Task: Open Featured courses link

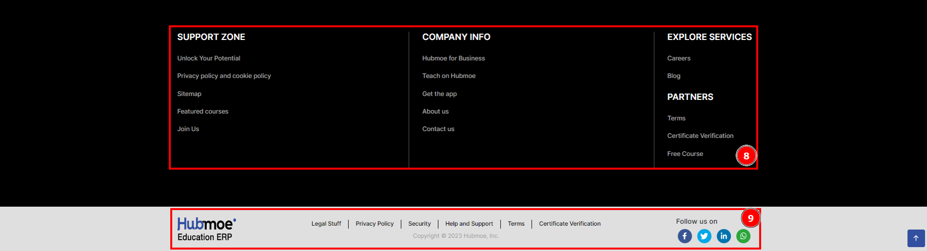Action: 202,111
